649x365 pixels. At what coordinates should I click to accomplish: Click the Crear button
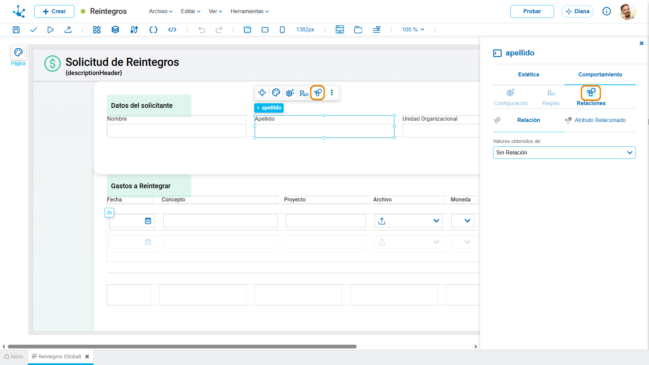point(54,11)
